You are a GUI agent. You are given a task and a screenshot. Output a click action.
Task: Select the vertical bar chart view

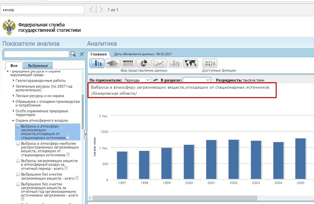[x=97, y=63]
